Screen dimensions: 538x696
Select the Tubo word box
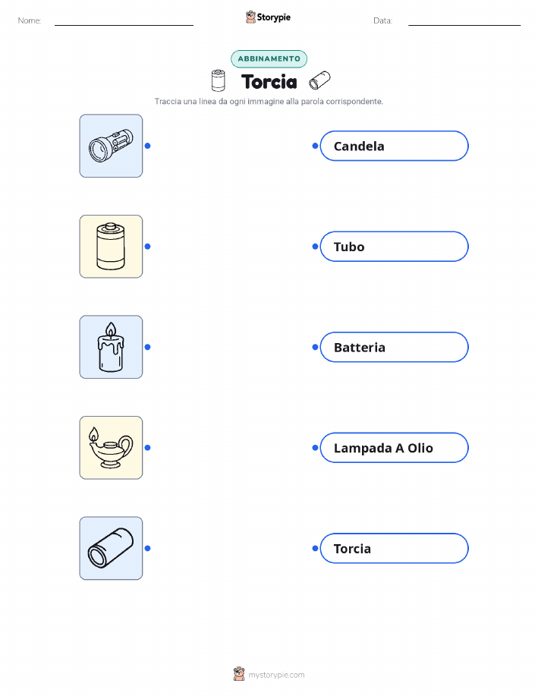point(394,247)
